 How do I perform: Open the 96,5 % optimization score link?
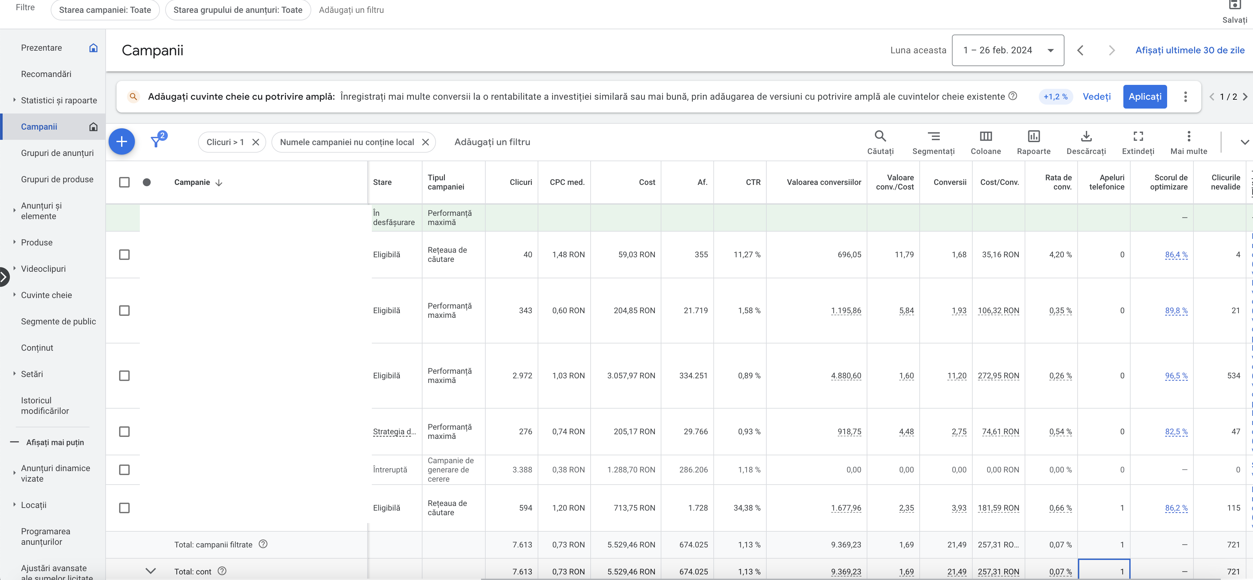point(1176,375)
